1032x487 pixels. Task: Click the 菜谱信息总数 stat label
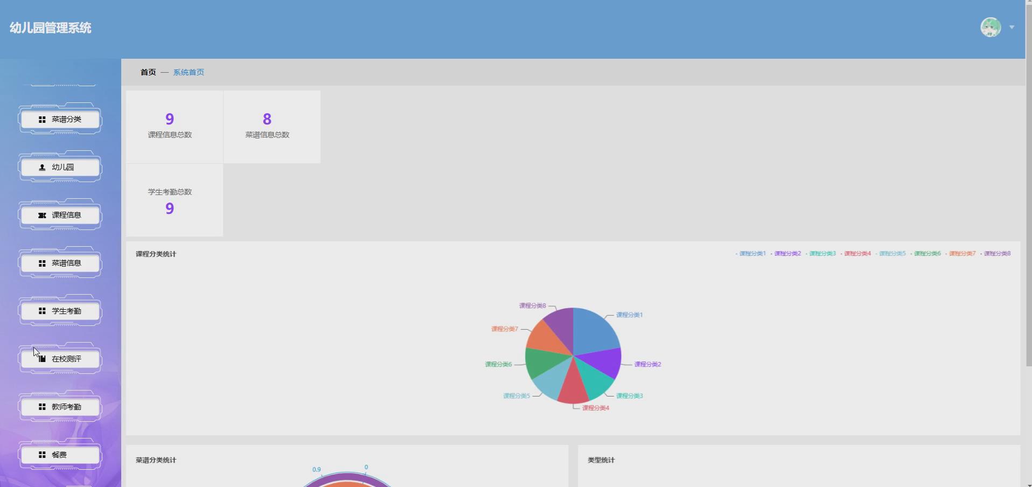(267, 135)
